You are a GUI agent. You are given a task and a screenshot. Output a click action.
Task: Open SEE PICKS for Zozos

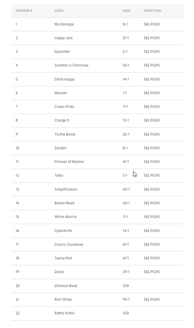point(151,272)
